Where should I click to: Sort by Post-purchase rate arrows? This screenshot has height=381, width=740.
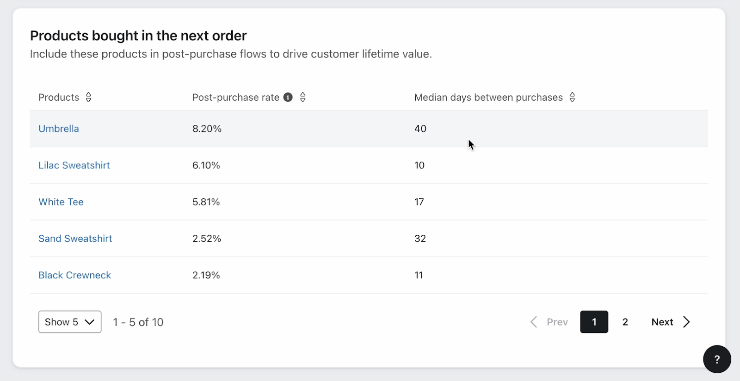click(303, 97)
